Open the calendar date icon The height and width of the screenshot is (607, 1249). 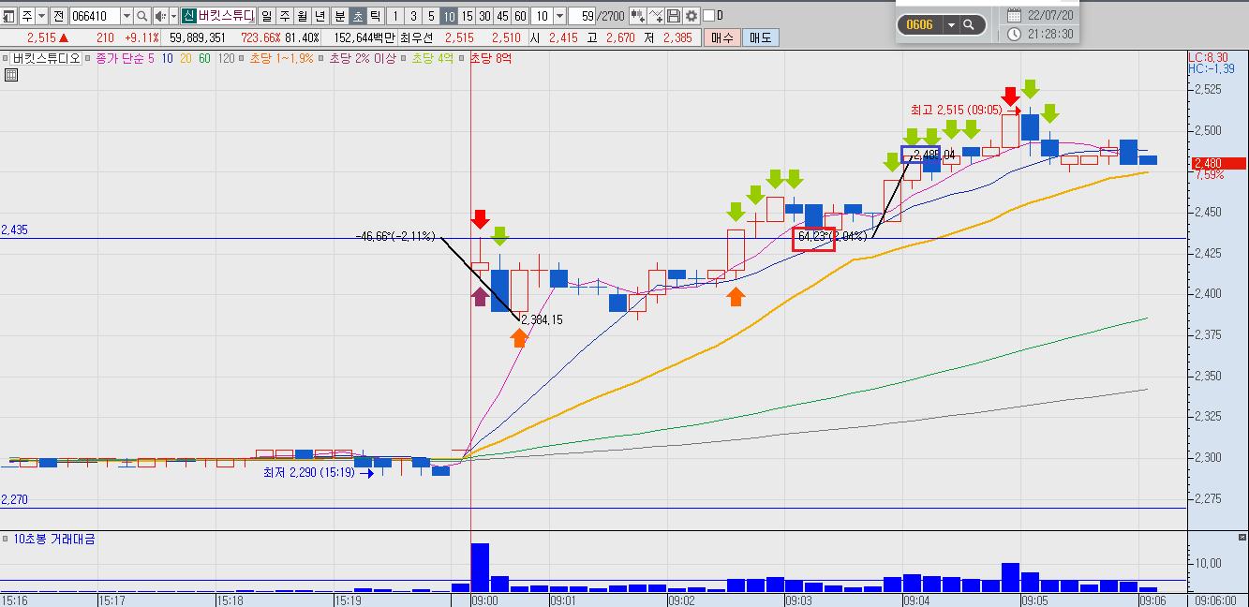(1015, 15)
